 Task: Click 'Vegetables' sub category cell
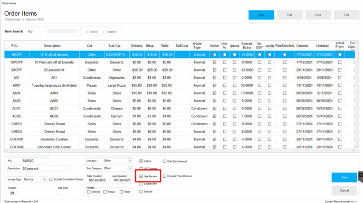(x=117, y=77)
